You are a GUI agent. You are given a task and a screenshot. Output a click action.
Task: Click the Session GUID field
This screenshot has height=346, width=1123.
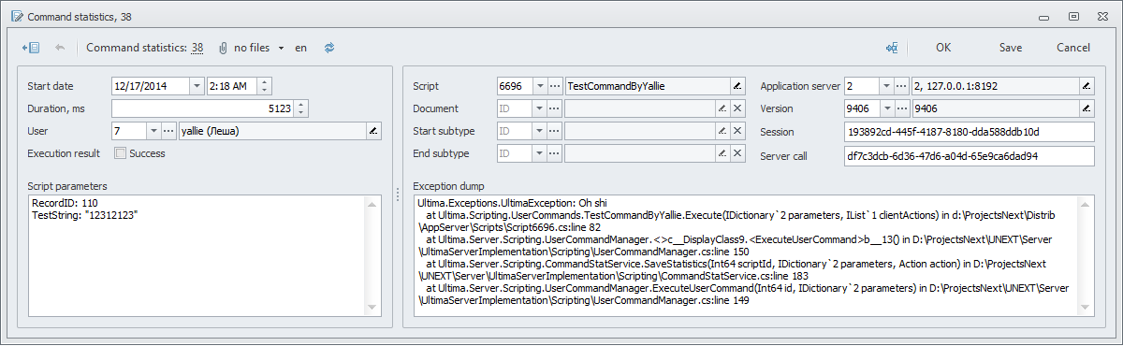969,131
